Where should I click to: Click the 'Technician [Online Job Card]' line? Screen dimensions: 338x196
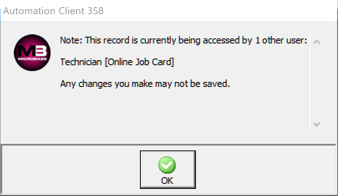click(x=117, y=62)
